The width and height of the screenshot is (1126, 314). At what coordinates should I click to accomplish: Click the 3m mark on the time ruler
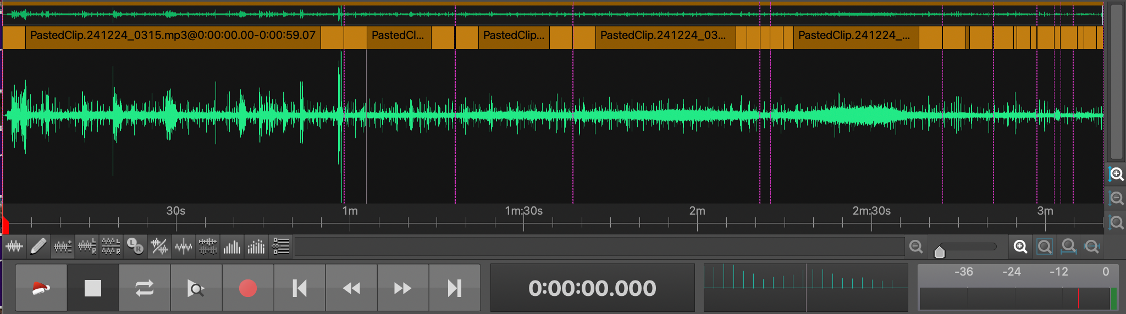click(1045, 211)
